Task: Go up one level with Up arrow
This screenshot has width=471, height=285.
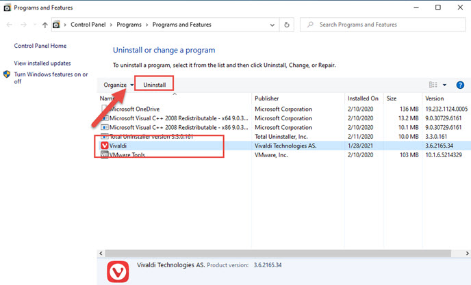Action: 44,25
